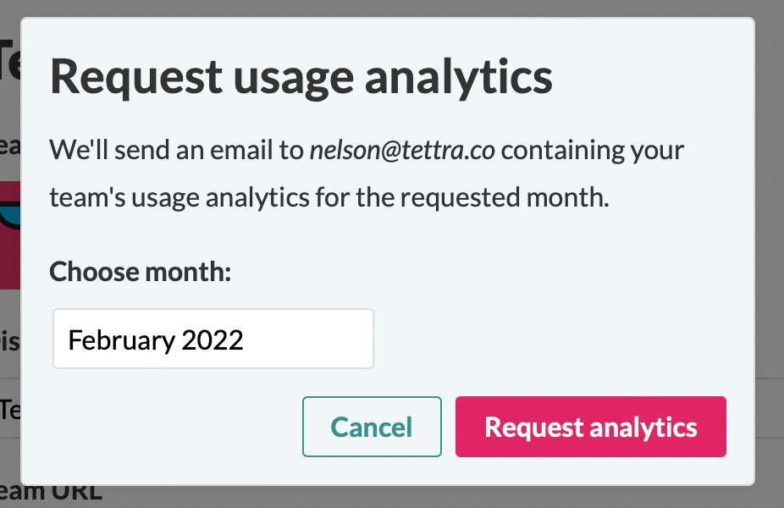Open the February 2022 month dropdown
The width and height of the screenshot is (784, 508).
pos(213,339)
